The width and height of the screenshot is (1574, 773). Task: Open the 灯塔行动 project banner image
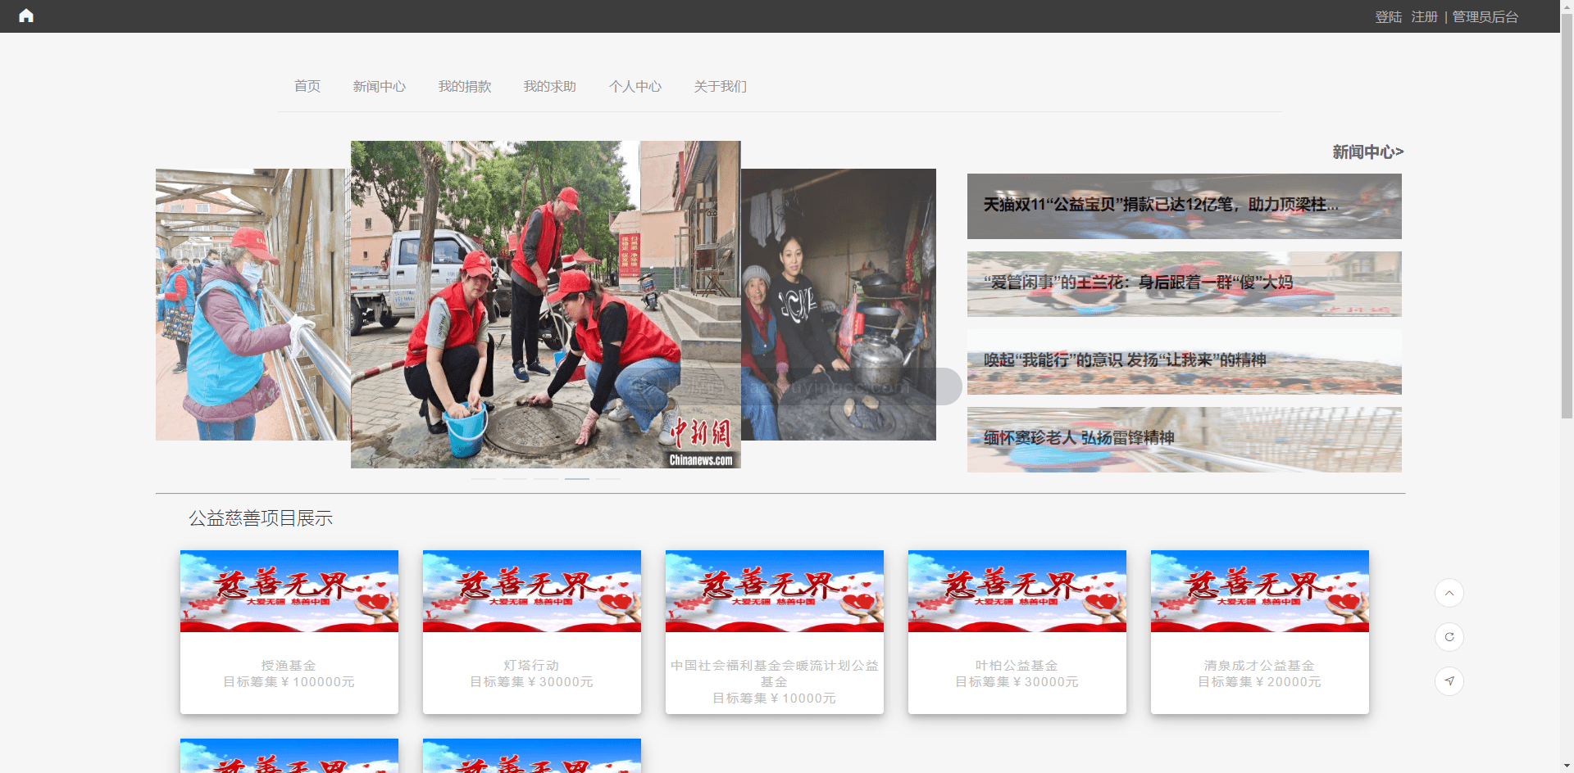click(532, 591)
